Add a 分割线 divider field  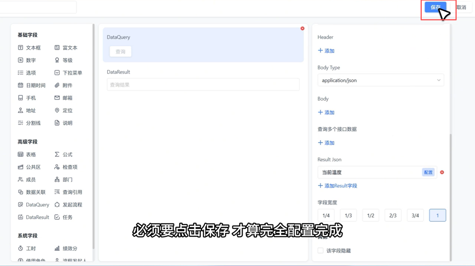[x=29, y=123]
